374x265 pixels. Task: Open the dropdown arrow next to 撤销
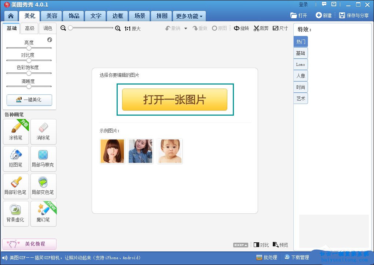click(186, 29)
